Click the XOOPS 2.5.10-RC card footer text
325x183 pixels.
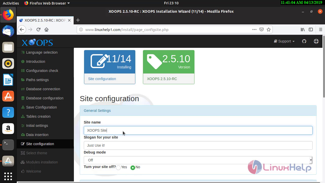(x=162, y=79)
